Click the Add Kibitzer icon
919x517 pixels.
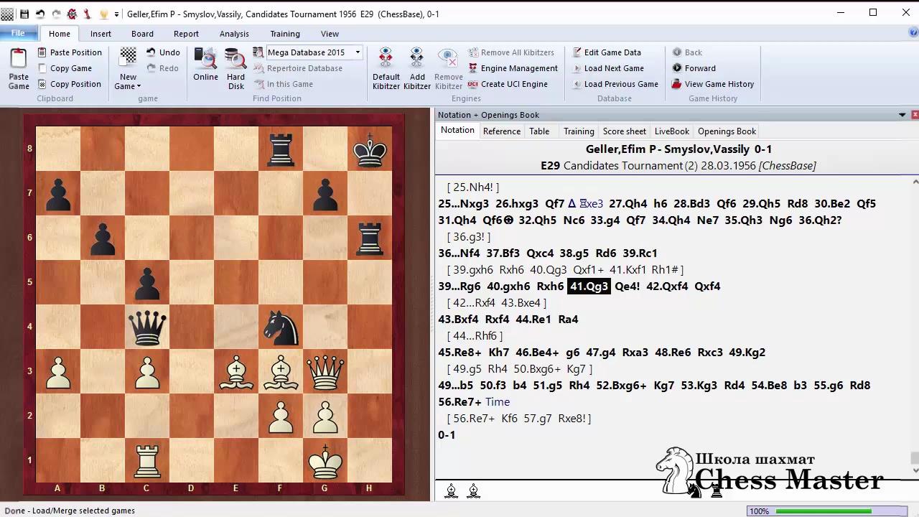[416, 61]
